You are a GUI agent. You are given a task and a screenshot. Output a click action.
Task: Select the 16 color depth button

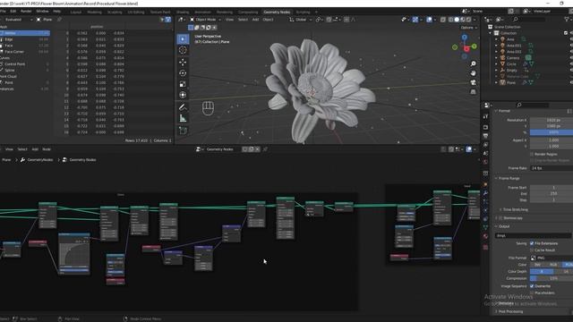coord(565,272)
